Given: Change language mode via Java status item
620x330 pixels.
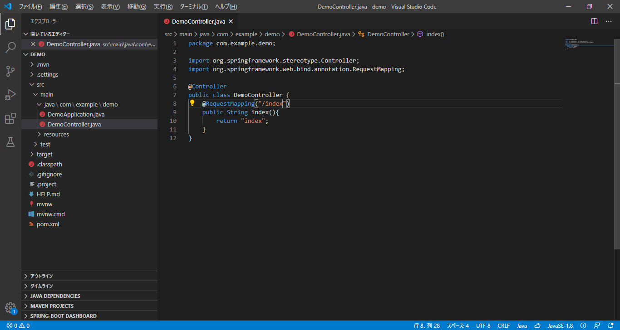Looking at the screenshot, I should tap(522, 325).
